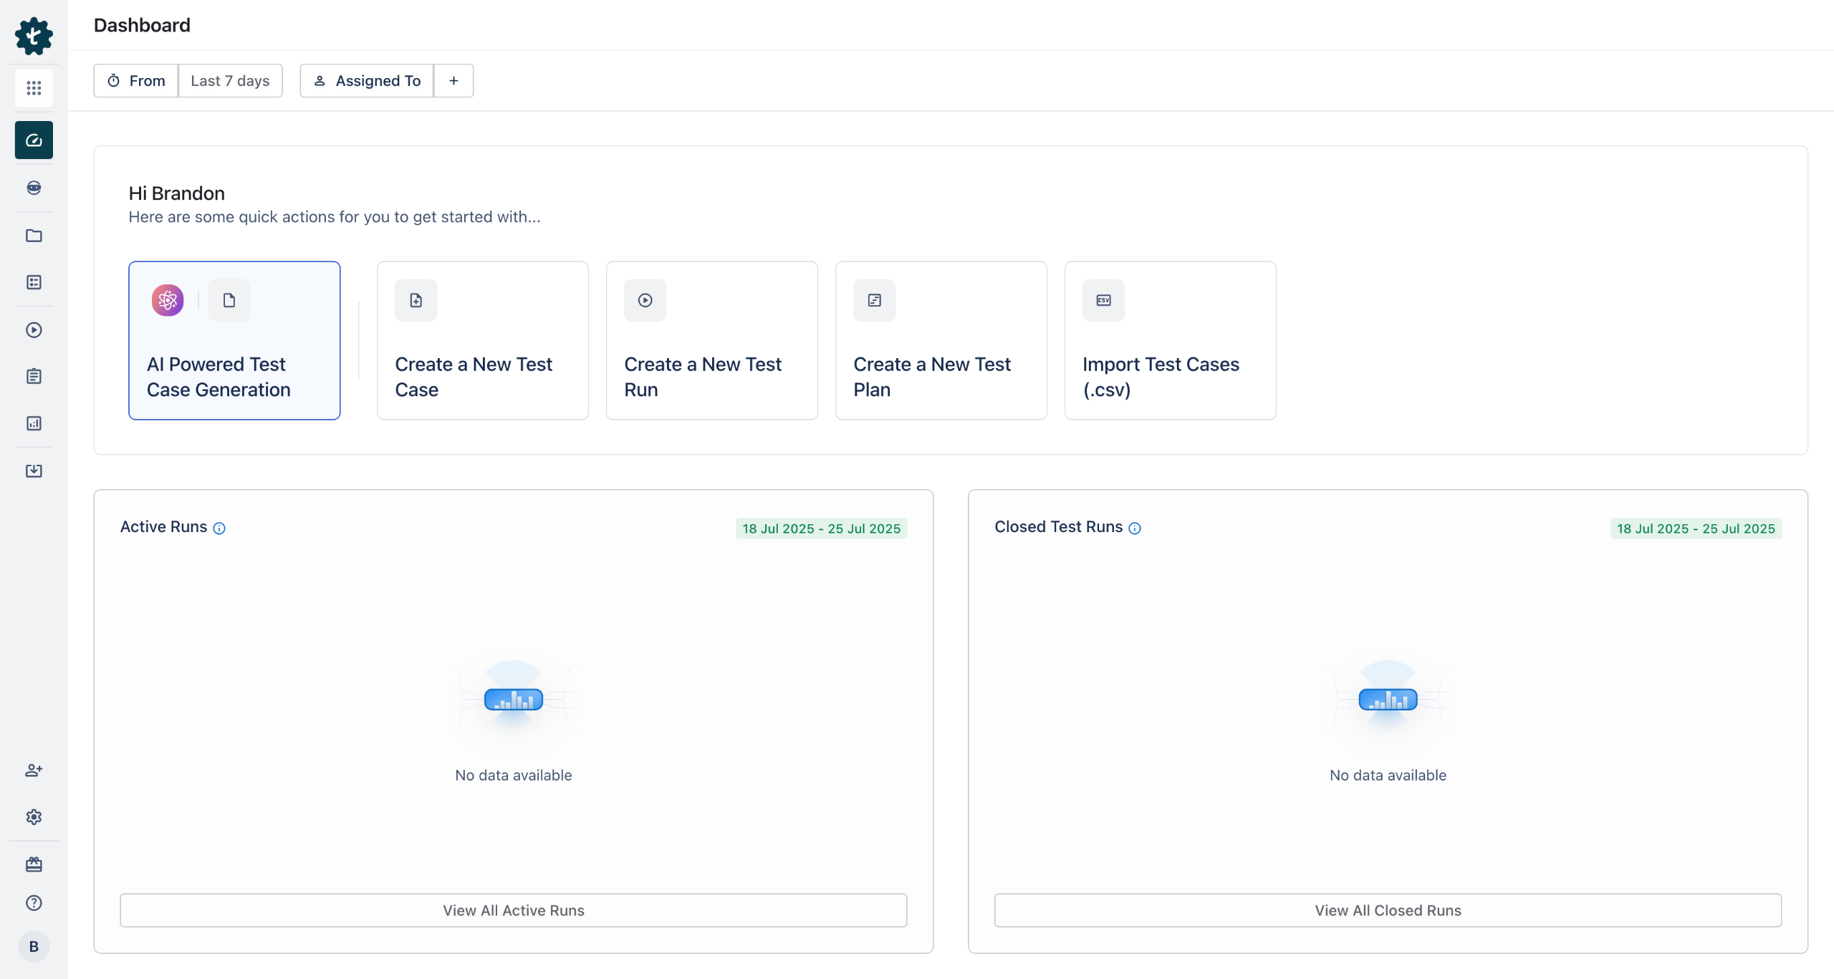Click View All Closed Runs button
Viewport: 1834px width, 979px height.
1388,910
